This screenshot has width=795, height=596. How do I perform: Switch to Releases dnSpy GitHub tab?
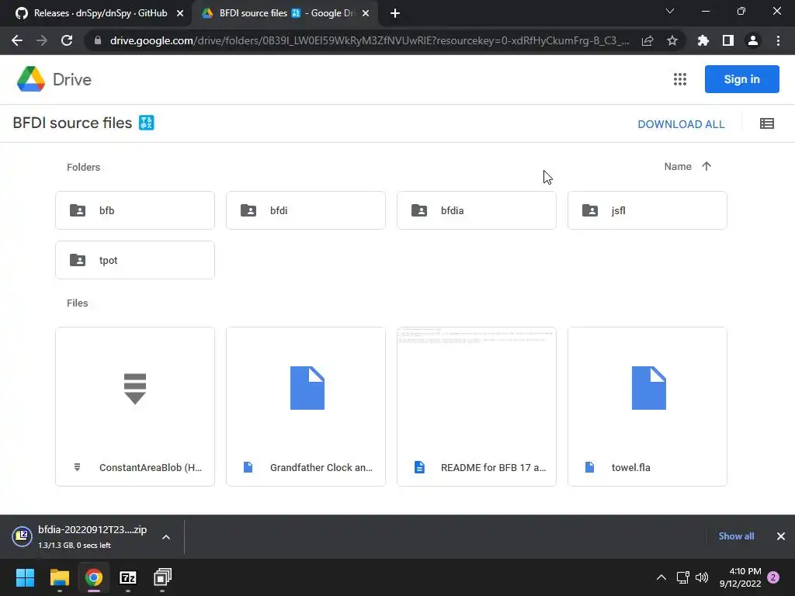pos(96,13)
